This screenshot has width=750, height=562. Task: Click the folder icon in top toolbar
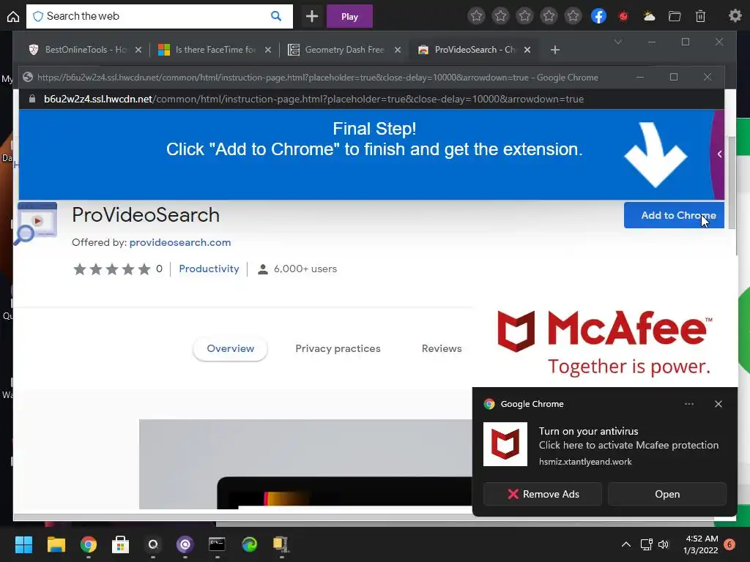pos(675,16)
